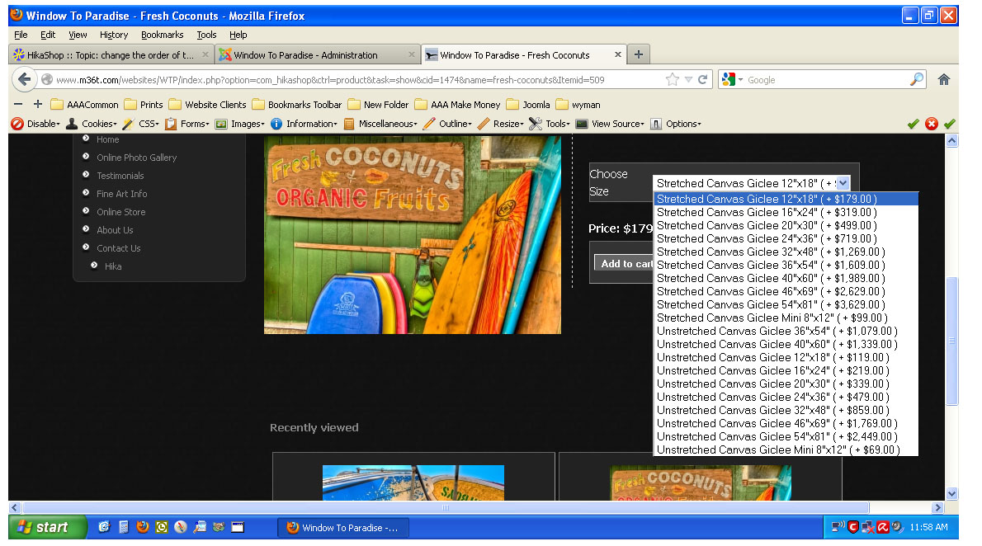The width and height of the screenshot is (982, 546).
Task: Bookmark this page with the star icon
Action: pyautogui.click(x=673, y=80)
